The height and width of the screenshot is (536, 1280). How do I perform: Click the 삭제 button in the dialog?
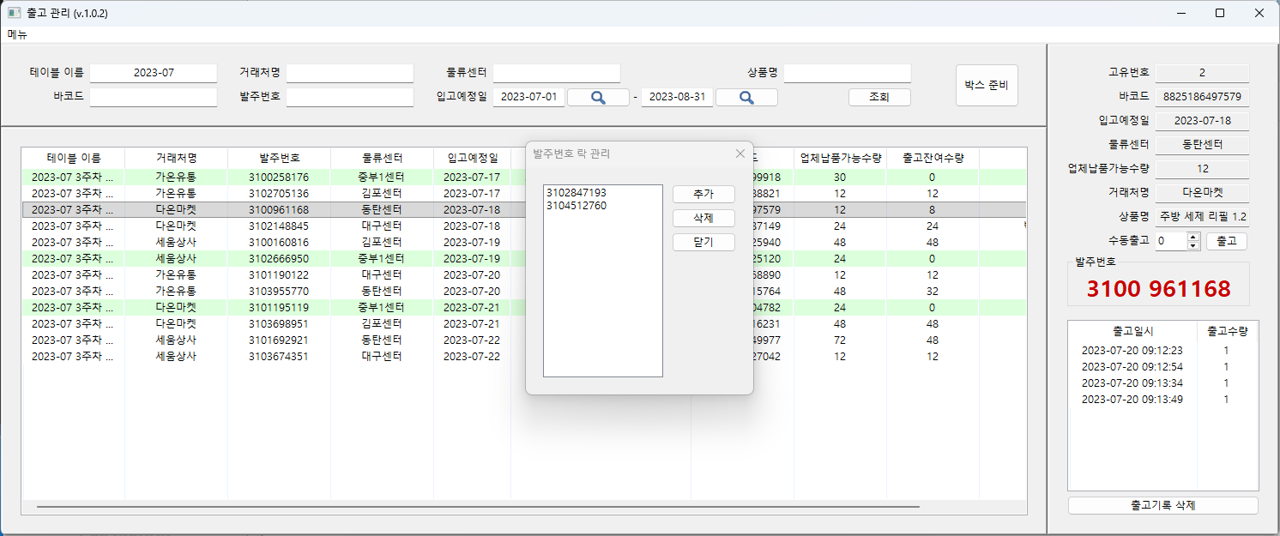(x=703, y=218)
